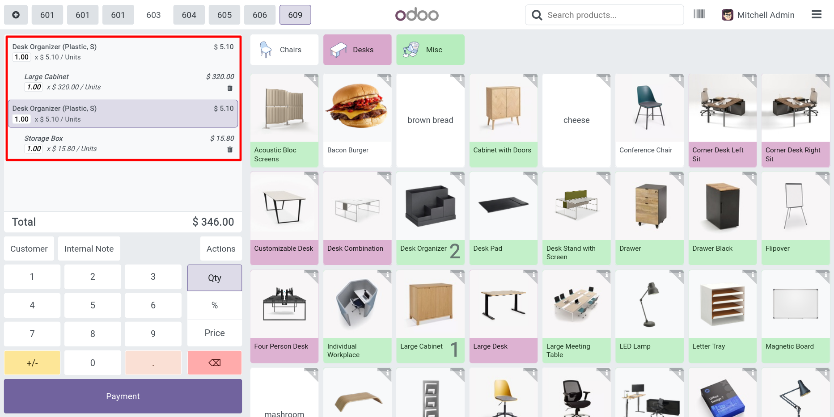The width and height of the screenshot is (834, 417).
Task: Click the Mitchell Admin user avatar
Action: pyautogui.click(x=728, y=15)
